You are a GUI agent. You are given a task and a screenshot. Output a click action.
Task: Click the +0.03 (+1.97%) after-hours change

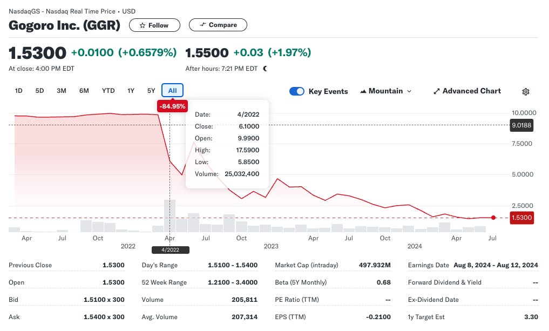click(272, 52)
